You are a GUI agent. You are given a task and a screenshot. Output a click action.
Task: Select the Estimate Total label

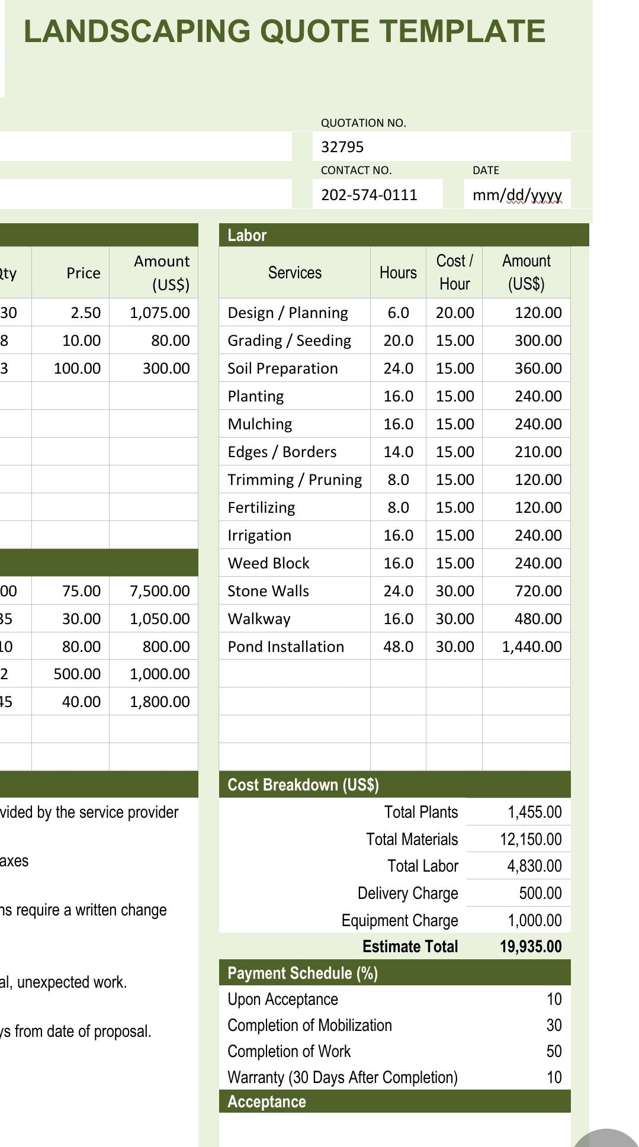410,946
